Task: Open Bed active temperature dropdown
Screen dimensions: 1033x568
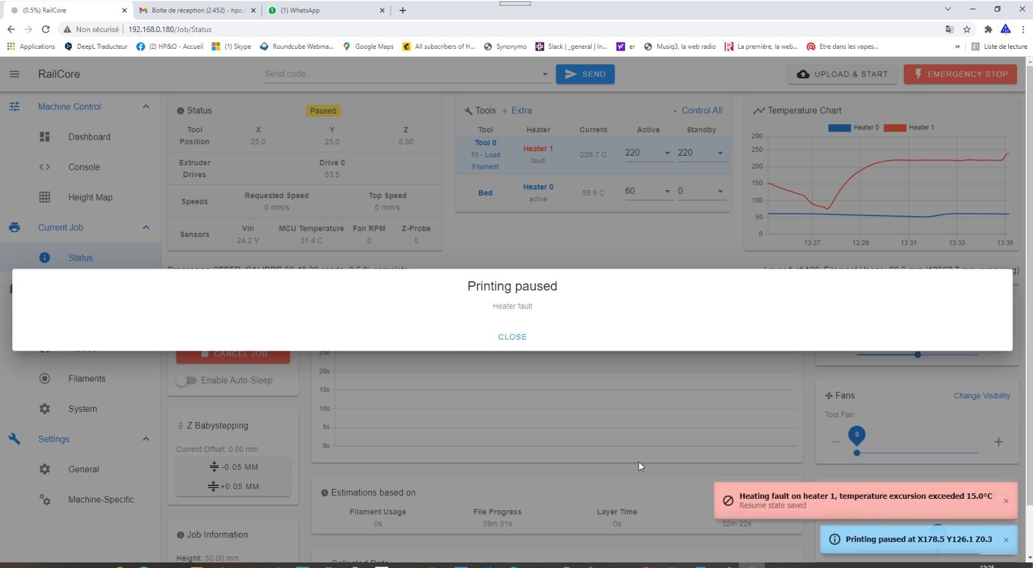Action: tap(667, 191)
